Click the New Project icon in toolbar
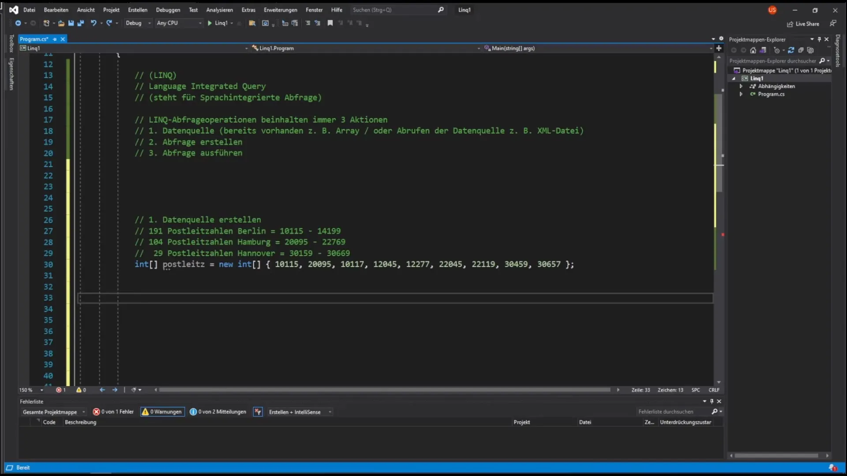Viewport: 847px width, 476px height. (46, 23)
